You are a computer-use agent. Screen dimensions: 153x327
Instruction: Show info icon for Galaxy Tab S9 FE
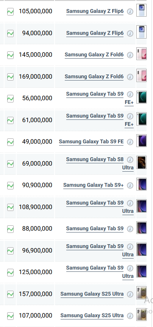click(x=130, y=142)
